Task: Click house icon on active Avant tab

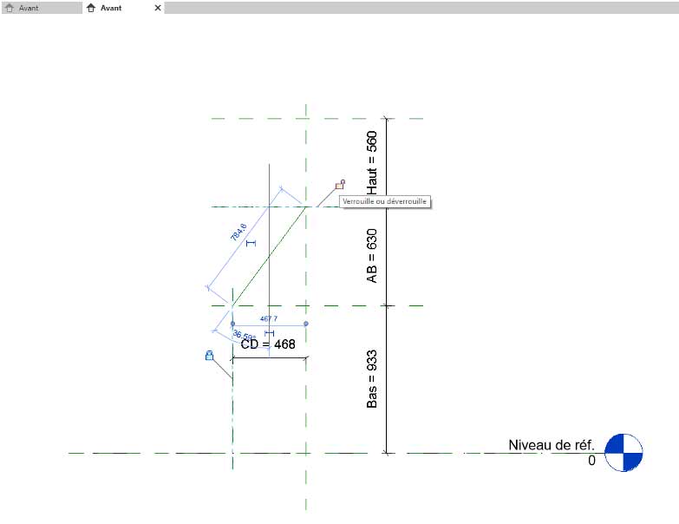Action: pyautogui.click(x=91, y=8)
